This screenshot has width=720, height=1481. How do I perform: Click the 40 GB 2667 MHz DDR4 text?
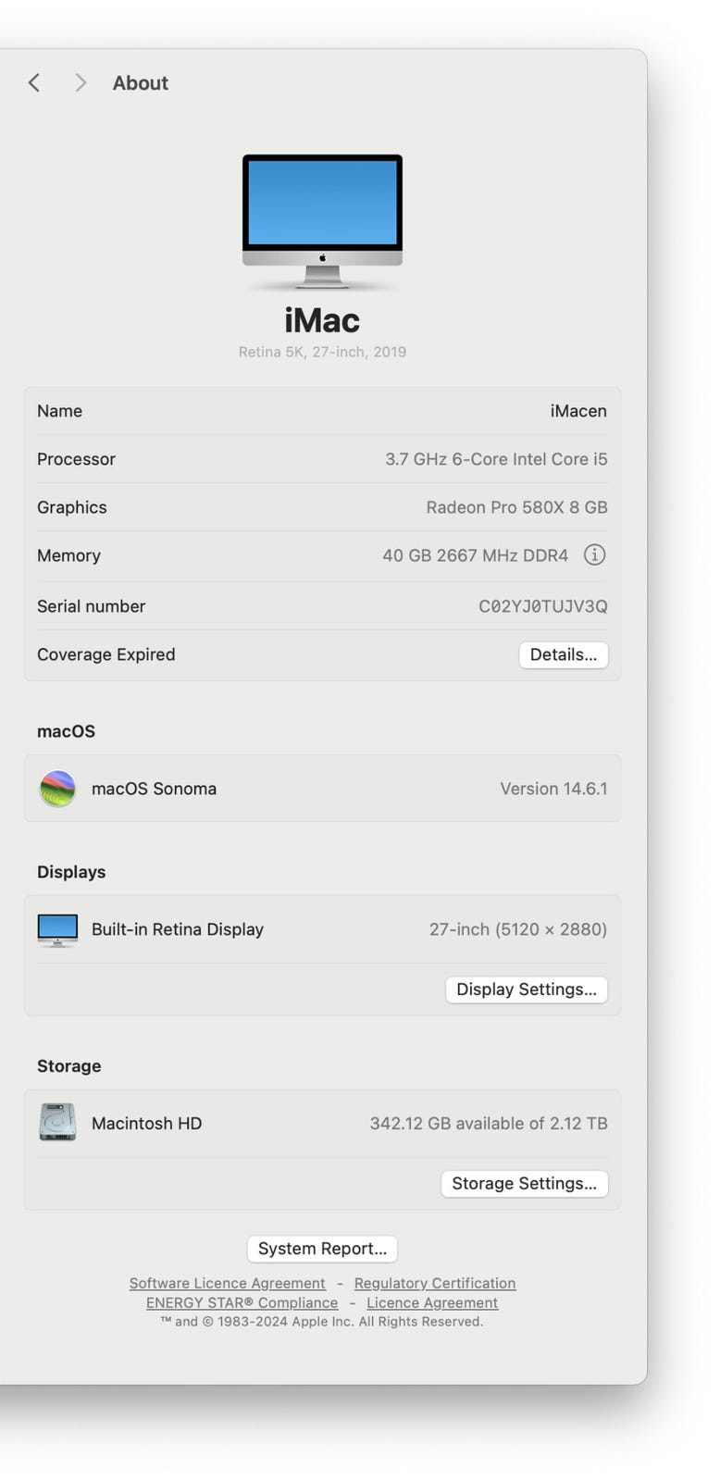click(476, 555)
